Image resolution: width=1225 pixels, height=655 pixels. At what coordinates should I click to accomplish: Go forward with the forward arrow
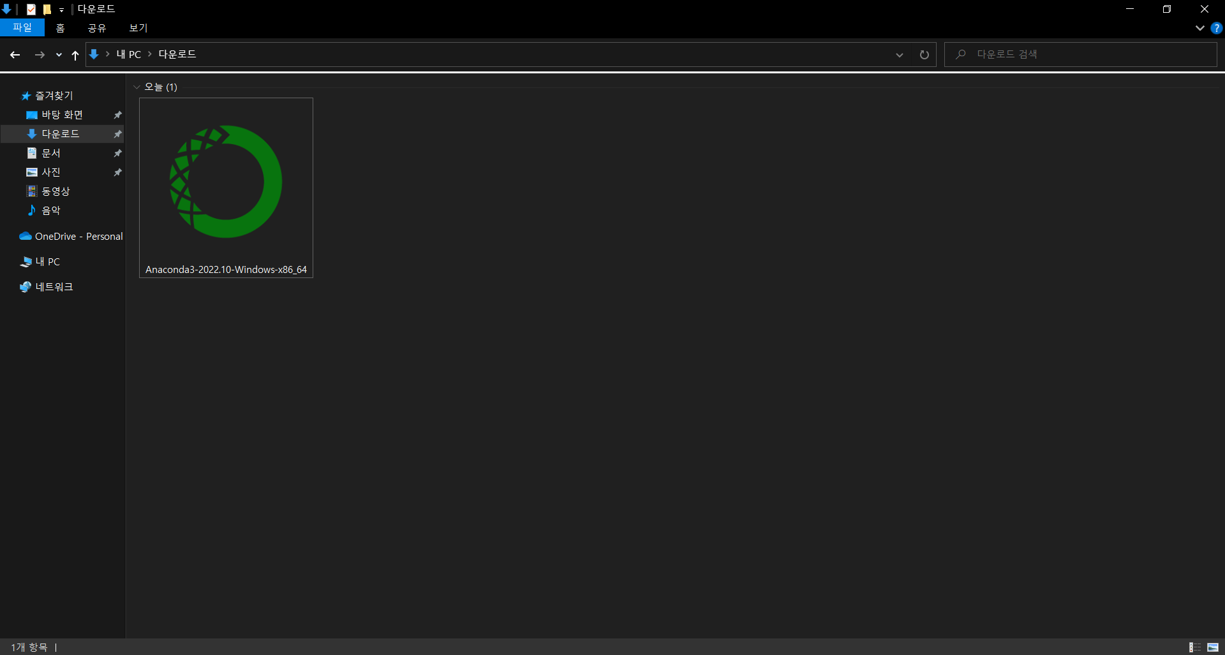(x=40, y=55)
